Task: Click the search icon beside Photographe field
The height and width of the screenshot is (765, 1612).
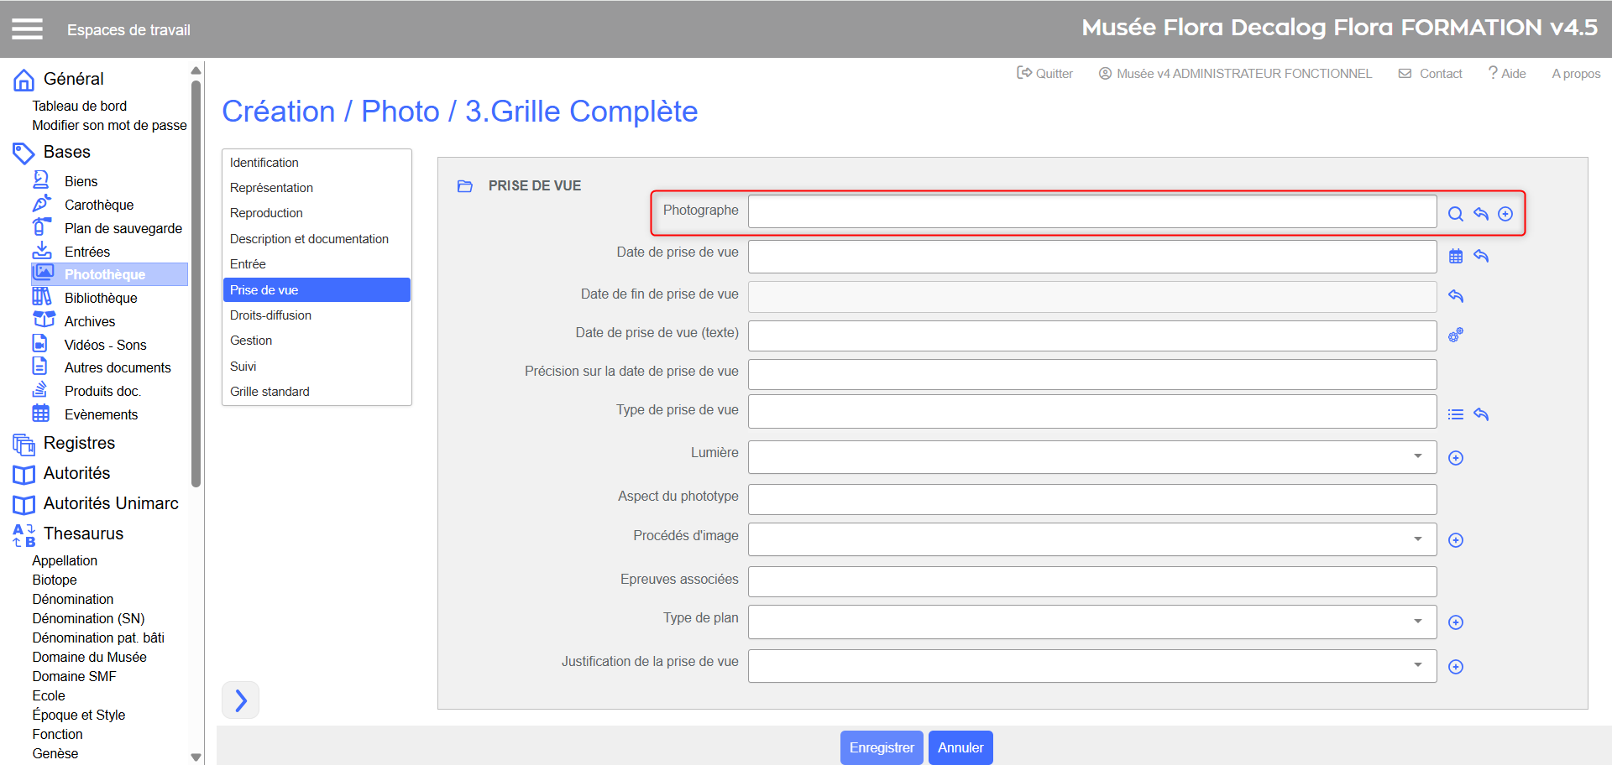Action: pyautogui.click(x=1455, y=214)
